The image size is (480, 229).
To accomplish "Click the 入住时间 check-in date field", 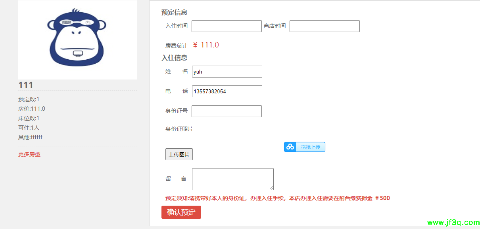I will [226, 26].
